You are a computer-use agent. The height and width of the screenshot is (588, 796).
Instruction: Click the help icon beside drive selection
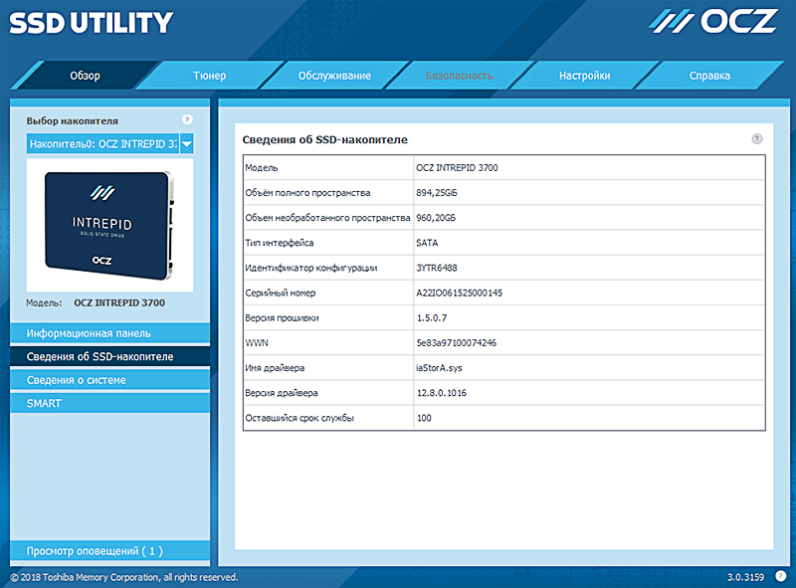point(186,119)
